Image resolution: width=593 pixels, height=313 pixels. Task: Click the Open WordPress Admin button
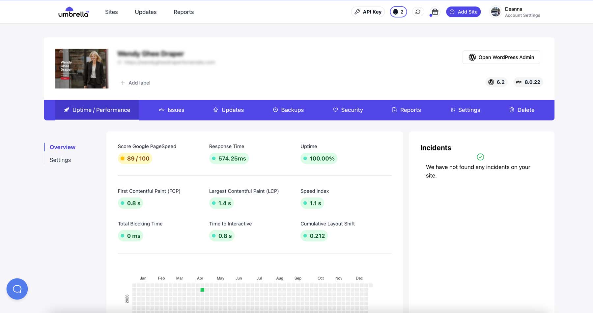(501, 57)
